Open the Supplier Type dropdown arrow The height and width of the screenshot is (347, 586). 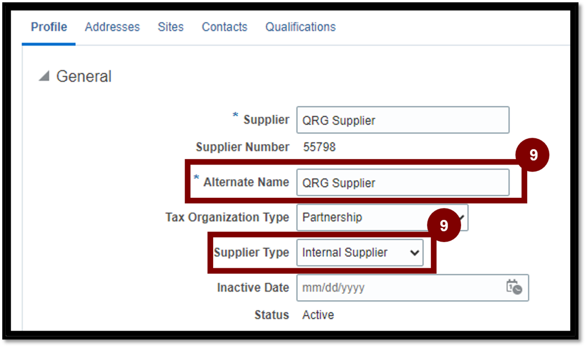414,253
